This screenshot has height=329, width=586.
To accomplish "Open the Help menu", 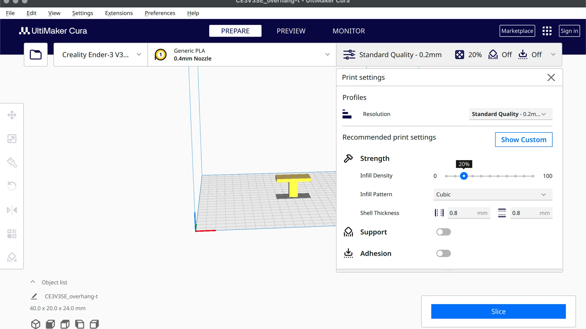I will (193, 13).
